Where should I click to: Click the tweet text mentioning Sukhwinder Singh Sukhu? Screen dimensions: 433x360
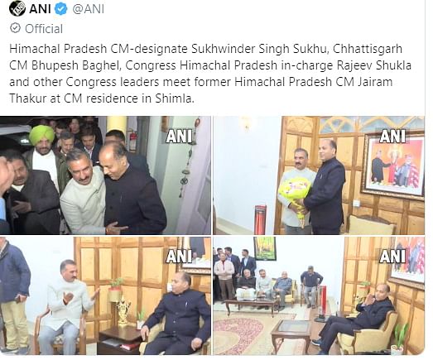[205, 49]
